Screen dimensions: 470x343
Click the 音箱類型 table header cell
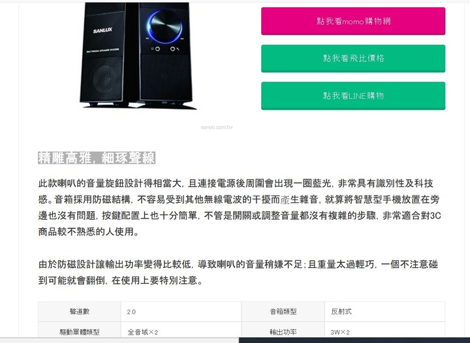283,312
